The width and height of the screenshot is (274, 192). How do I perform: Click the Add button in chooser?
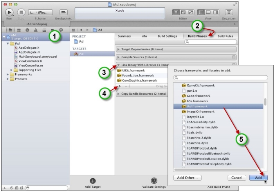(258, 178)
